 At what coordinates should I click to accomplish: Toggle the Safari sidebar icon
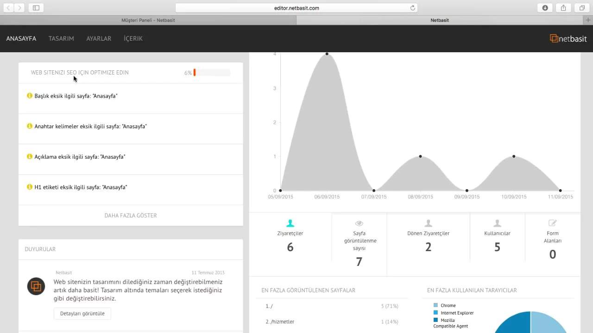(x=36, y=8)
